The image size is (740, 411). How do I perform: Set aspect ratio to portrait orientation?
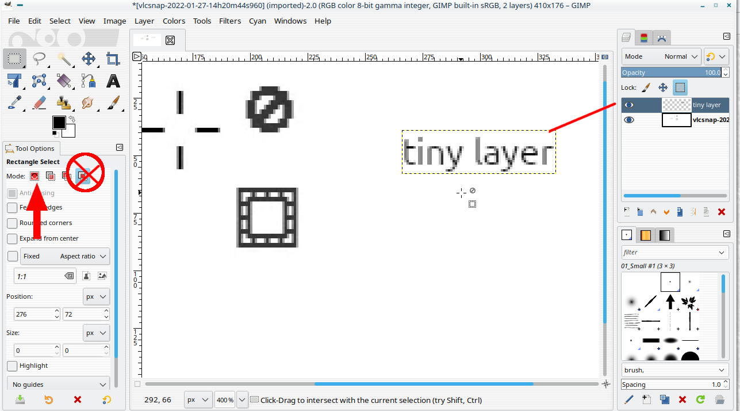(x=86, y=276)
